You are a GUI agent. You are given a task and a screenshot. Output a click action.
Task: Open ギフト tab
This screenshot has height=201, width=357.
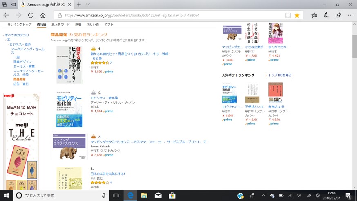point(109,25)
